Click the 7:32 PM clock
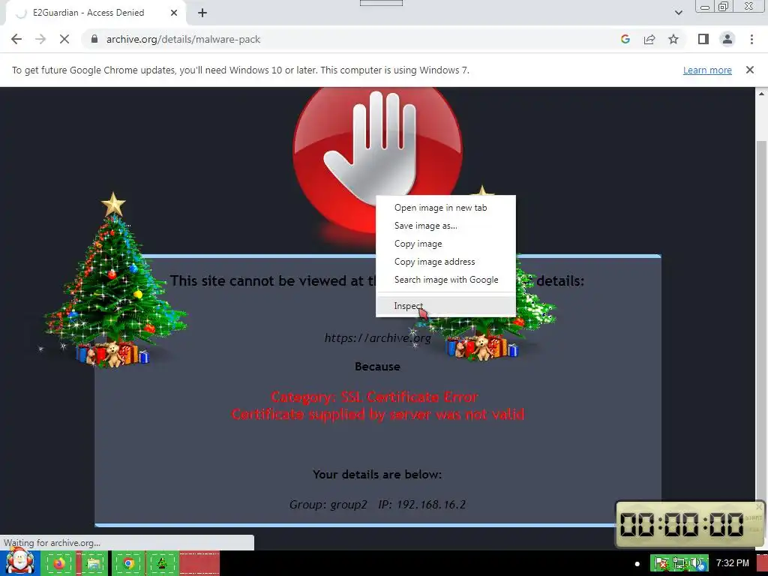Viewport: 768px width, 576px height. 733,562
